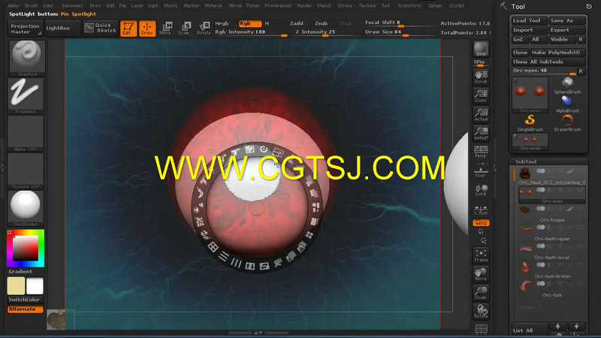Screen dimensions: 601x338
Task: Click the Save As button
Action: [x=567, y=21]
